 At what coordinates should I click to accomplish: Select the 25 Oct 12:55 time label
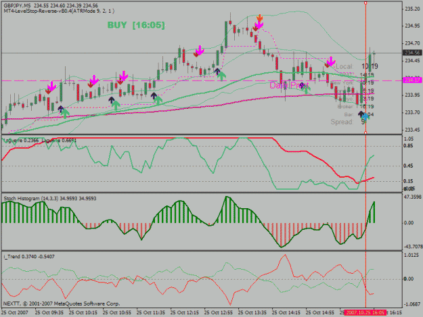click(218, 313)
